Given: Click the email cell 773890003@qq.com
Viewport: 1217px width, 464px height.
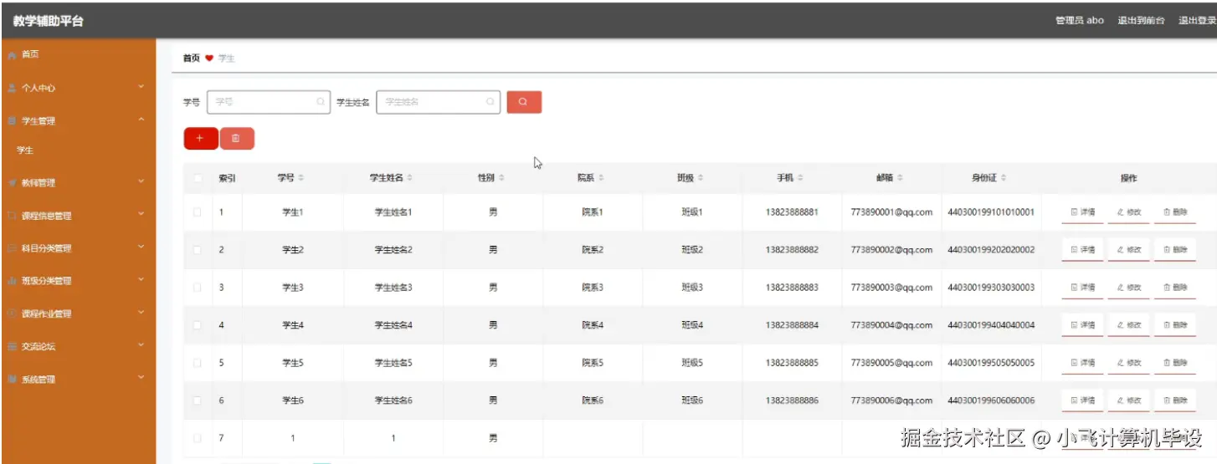Looking at the screenshot, I should coord(891,288).
